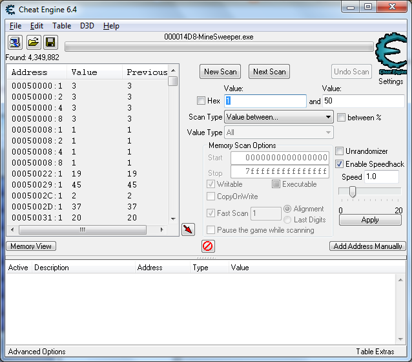
Task: Toggle the Fast Scan checkbox
Action: [211, 213]
